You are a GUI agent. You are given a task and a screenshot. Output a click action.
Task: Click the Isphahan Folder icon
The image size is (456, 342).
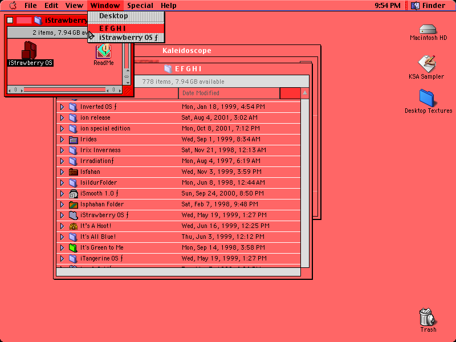tap(74, 205)
